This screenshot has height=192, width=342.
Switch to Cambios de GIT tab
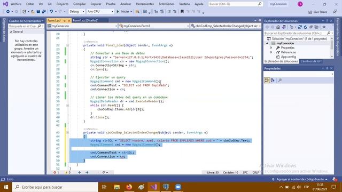[x=311, y=61]
